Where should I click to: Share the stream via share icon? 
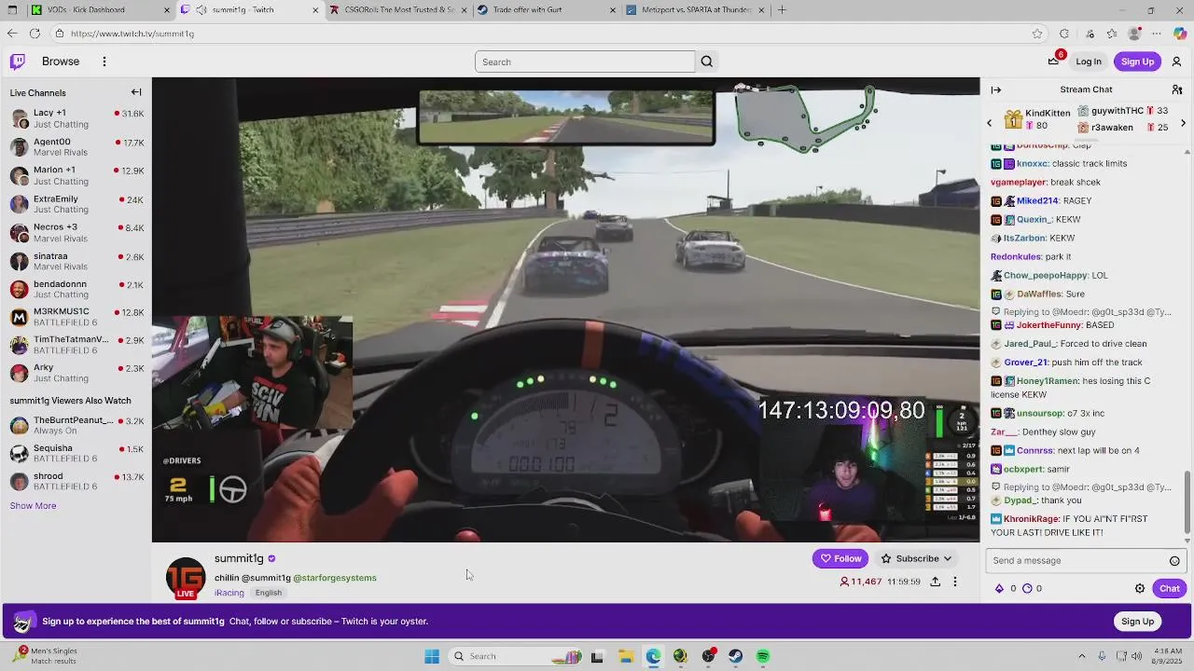(x=935, y=582)
